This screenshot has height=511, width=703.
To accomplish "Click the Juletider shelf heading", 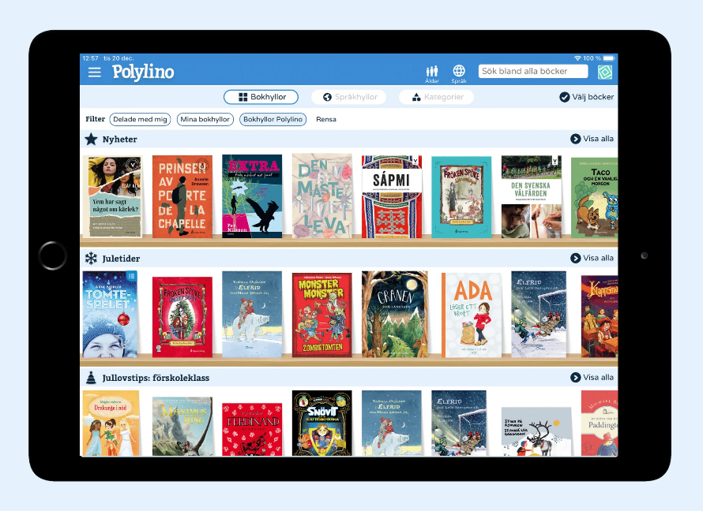I will (121, 258).
